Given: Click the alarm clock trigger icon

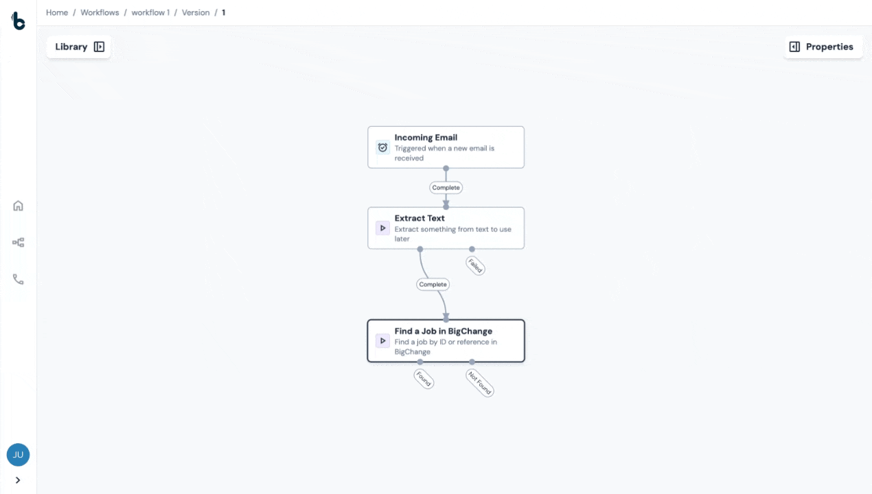Looking at the screenshot, I should pos(382,148).
